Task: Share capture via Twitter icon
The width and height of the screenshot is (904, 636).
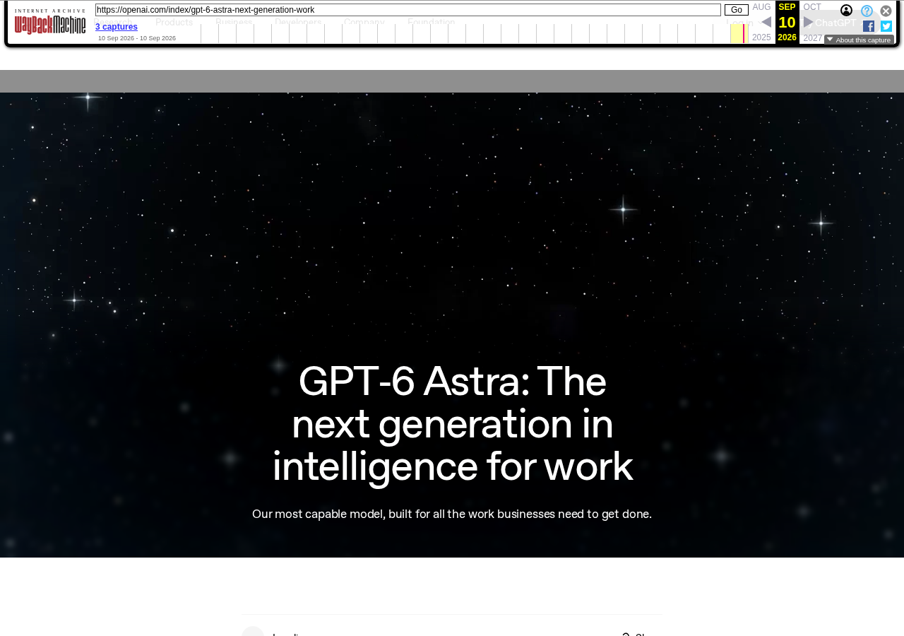Action: pos(886,26)
